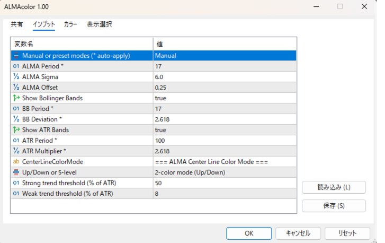Click the string icon next to CenterLineColorMode

tap(16, 162)
